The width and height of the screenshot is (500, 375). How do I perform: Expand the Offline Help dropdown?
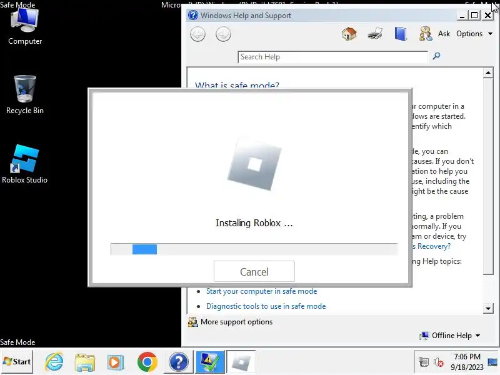tap(451, 336)
